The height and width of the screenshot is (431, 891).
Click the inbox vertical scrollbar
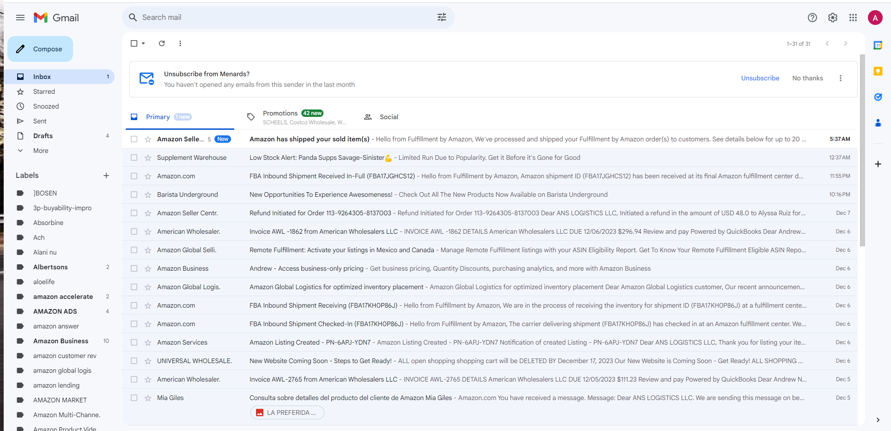tap(862, 150)
